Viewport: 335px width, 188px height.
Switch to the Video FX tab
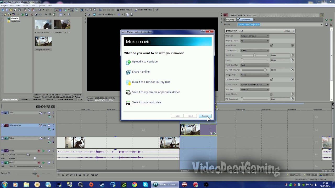pos(49,99)
